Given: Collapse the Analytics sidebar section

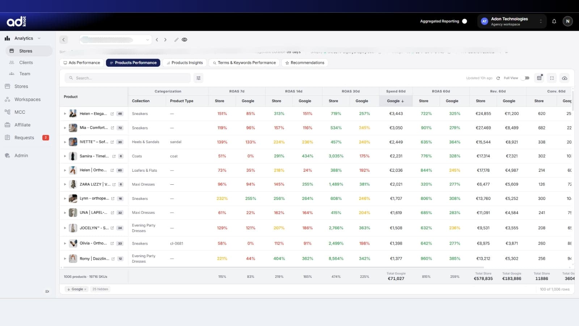Looking at the screenshot, I should [x=39, y=38].
